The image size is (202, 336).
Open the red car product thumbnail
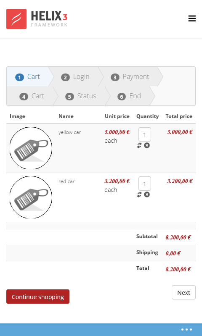tap(31, 197)
